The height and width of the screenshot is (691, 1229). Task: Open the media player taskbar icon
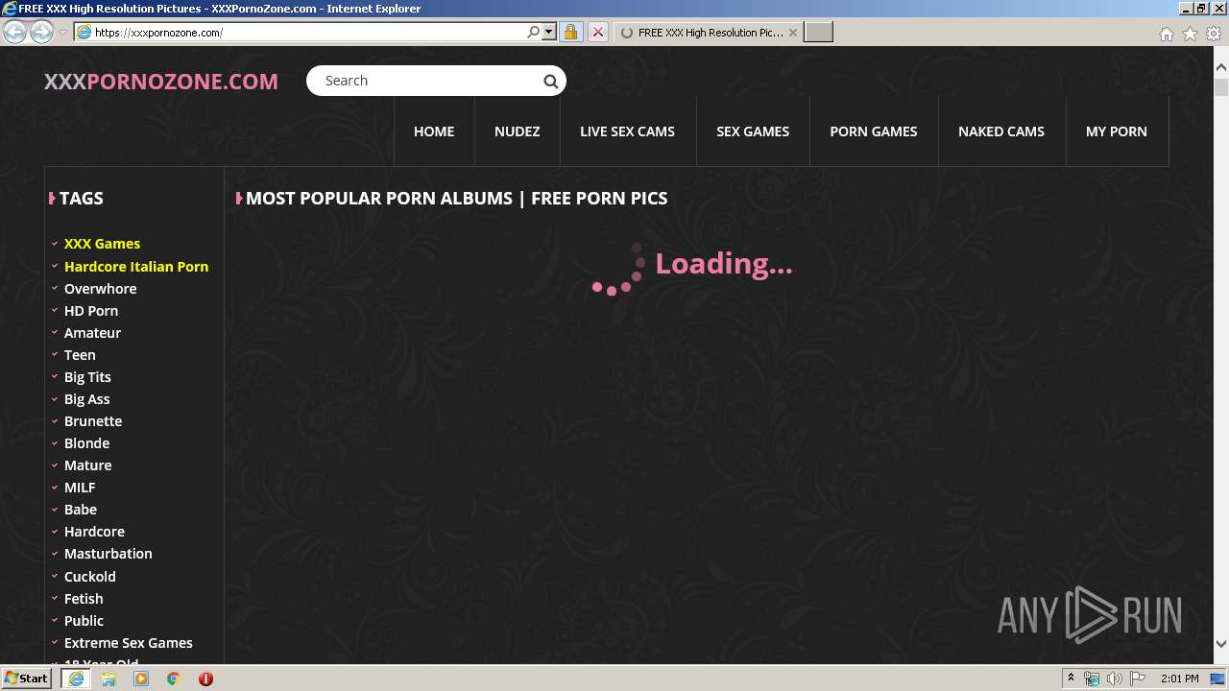(141, 679)
